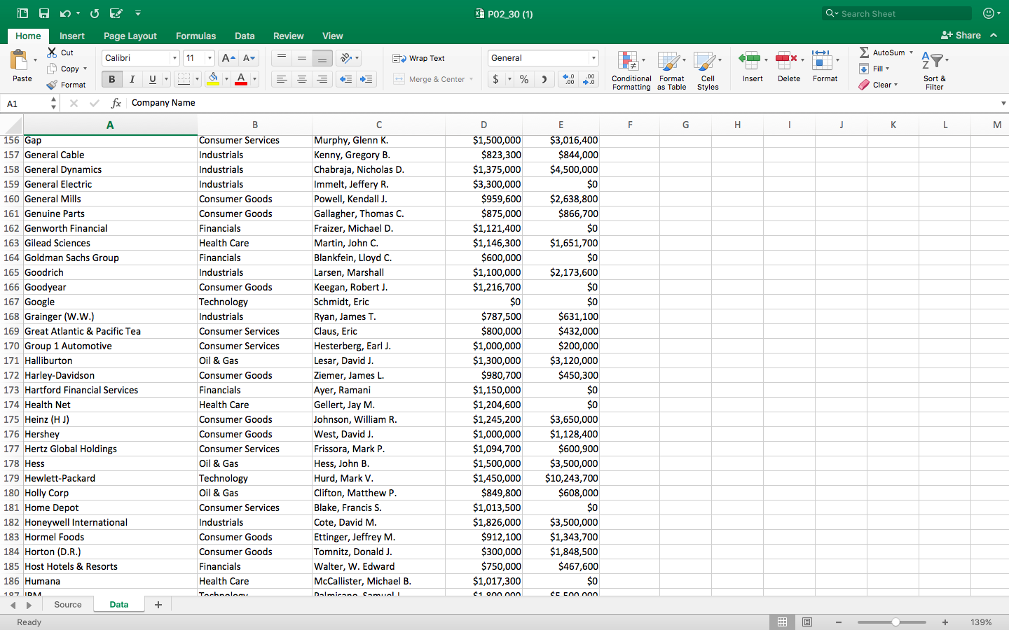The width and height of the screenshot is (1009, 630).
Task: Click the Wrap Text button
Action: click(419, 58)
